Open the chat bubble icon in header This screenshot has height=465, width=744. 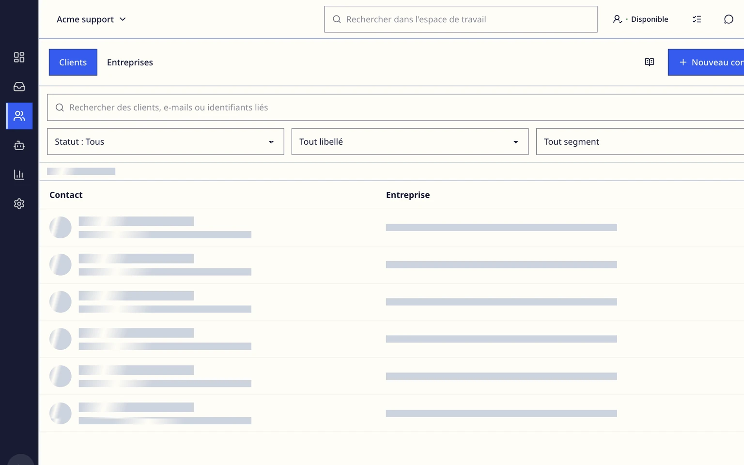point(728,19)
